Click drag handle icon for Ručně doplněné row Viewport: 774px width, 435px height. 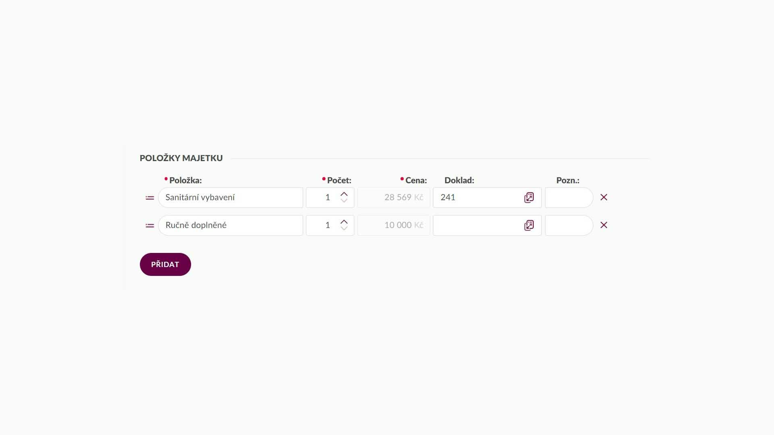pos(150,226)
